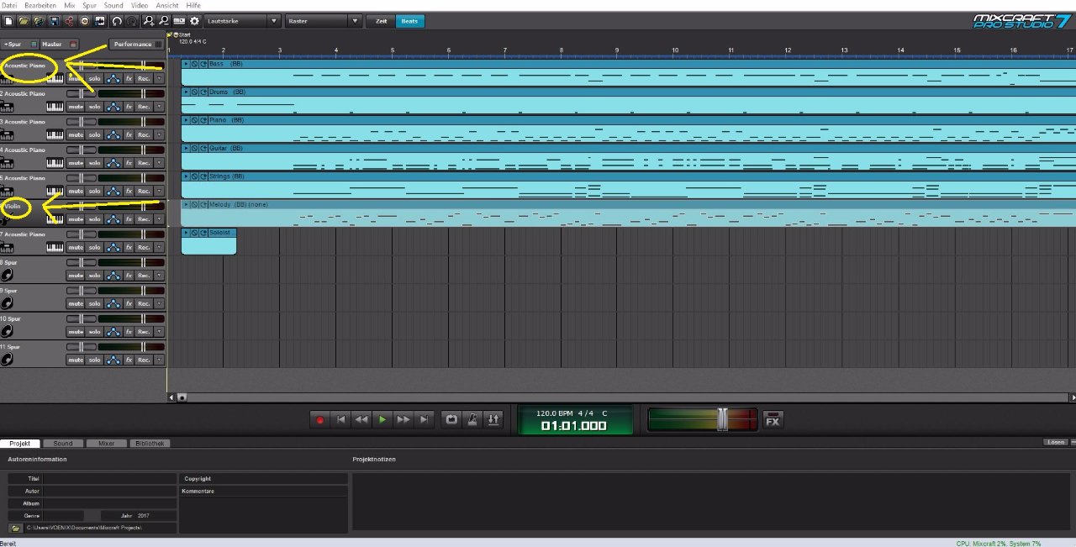Image resolution: width=1076 pixels, height=547 pixels.
Task: Save project using the floppy disk icon
Action: coord(54,20)
